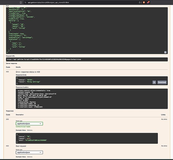Click the content-type header line
Viewport: 173px width, 160px height.
37,94
